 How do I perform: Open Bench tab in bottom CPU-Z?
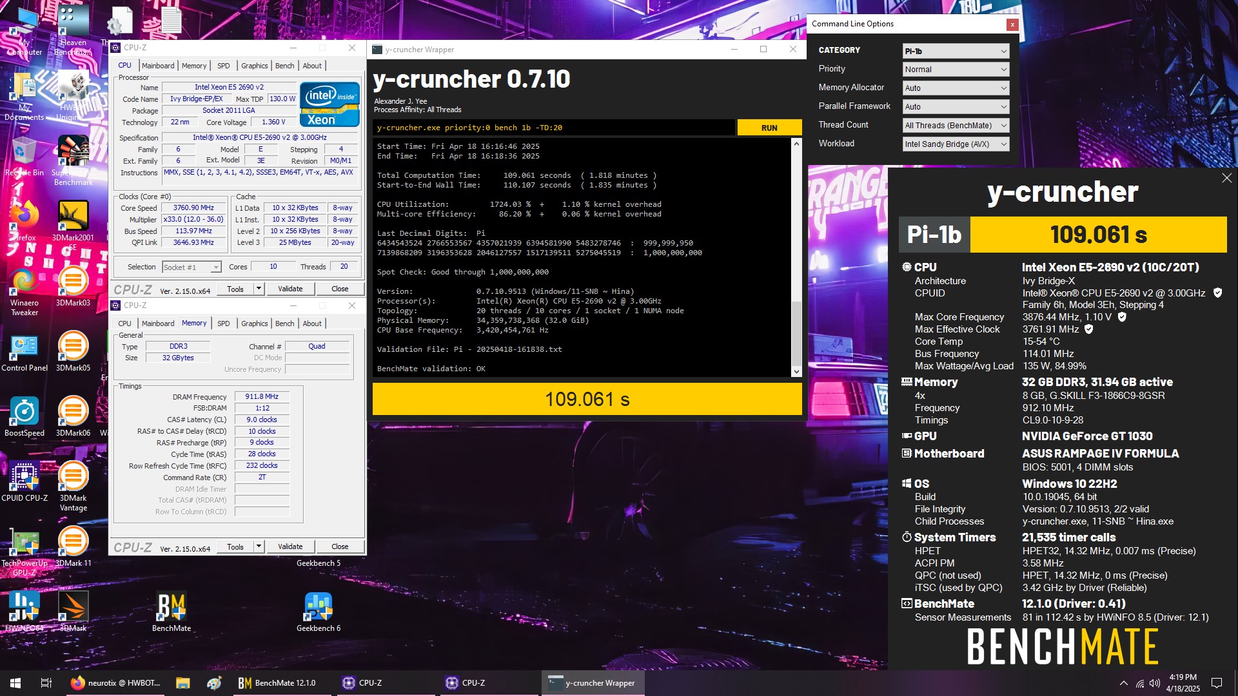(x=284, y=324)
